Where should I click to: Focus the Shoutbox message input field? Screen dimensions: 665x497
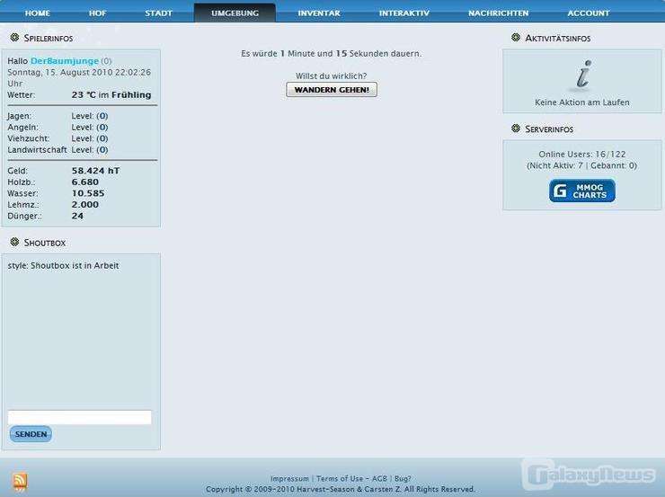(79, 417)
